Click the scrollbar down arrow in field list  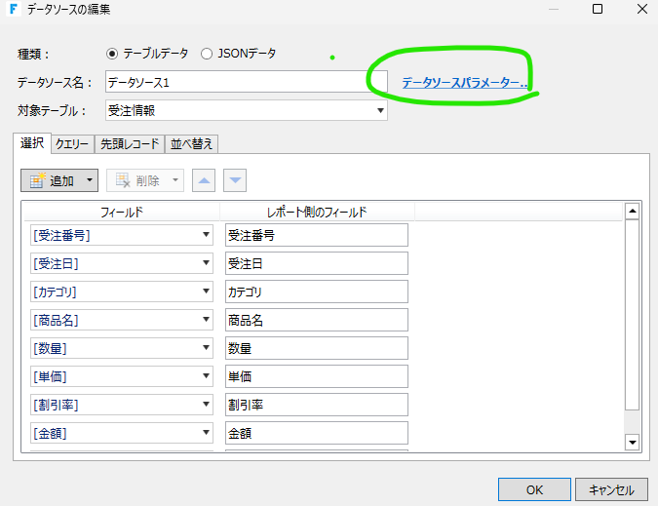(x=632, y=443)
